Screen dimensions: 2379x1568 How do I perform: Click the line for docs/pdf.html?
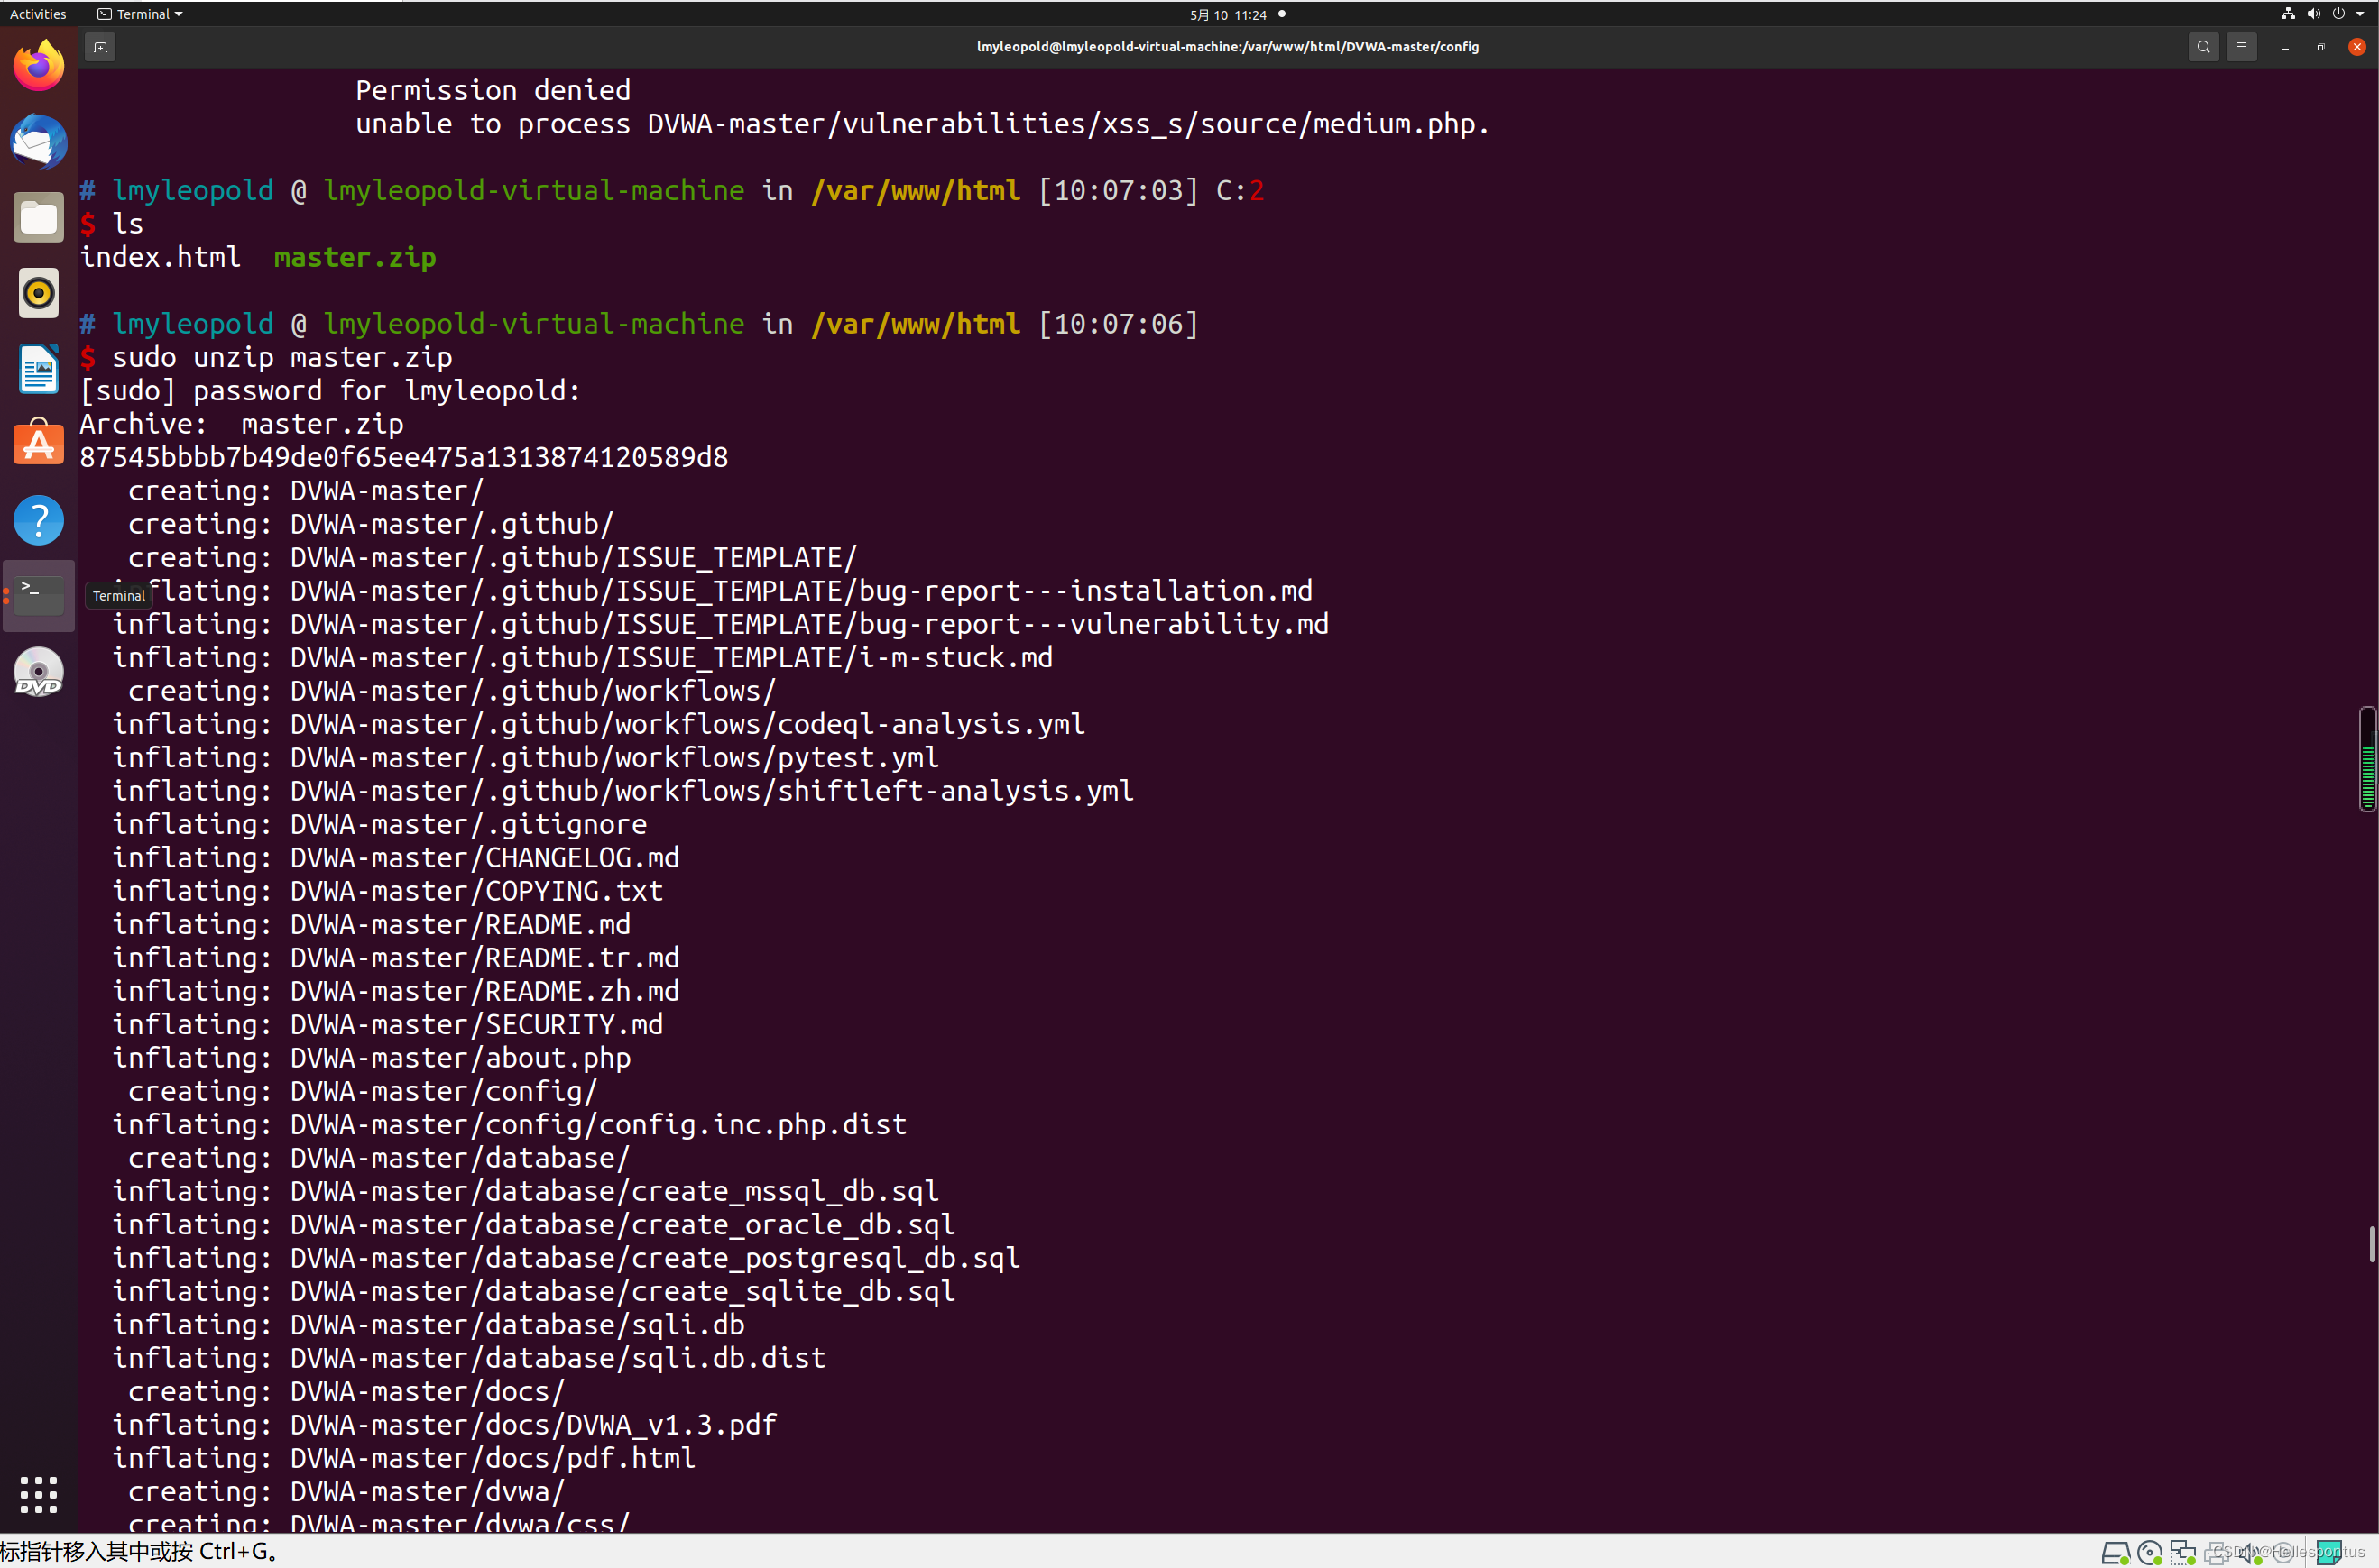tap(404, 1458)
